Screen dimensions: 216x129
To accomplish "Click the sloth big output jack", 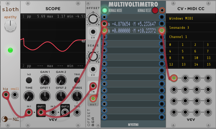I will pos(6,95).
